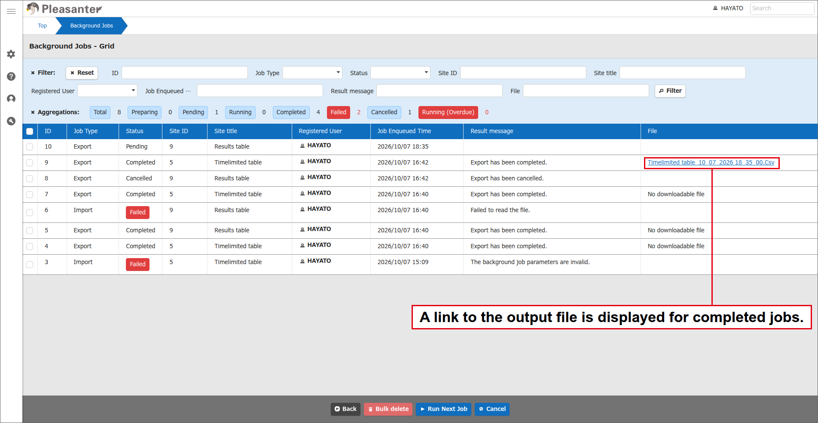Viewport: 818px width, 423px height.
Task: Select checkbox for job ID 6
Action: tap(30, 213)
